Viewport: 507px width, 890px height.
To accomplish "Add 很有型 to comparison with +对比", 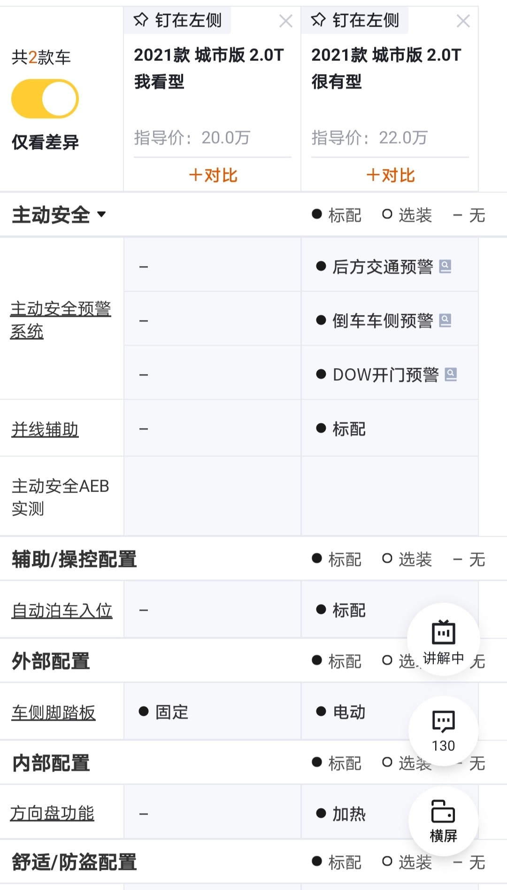I will tap(390, 175).
